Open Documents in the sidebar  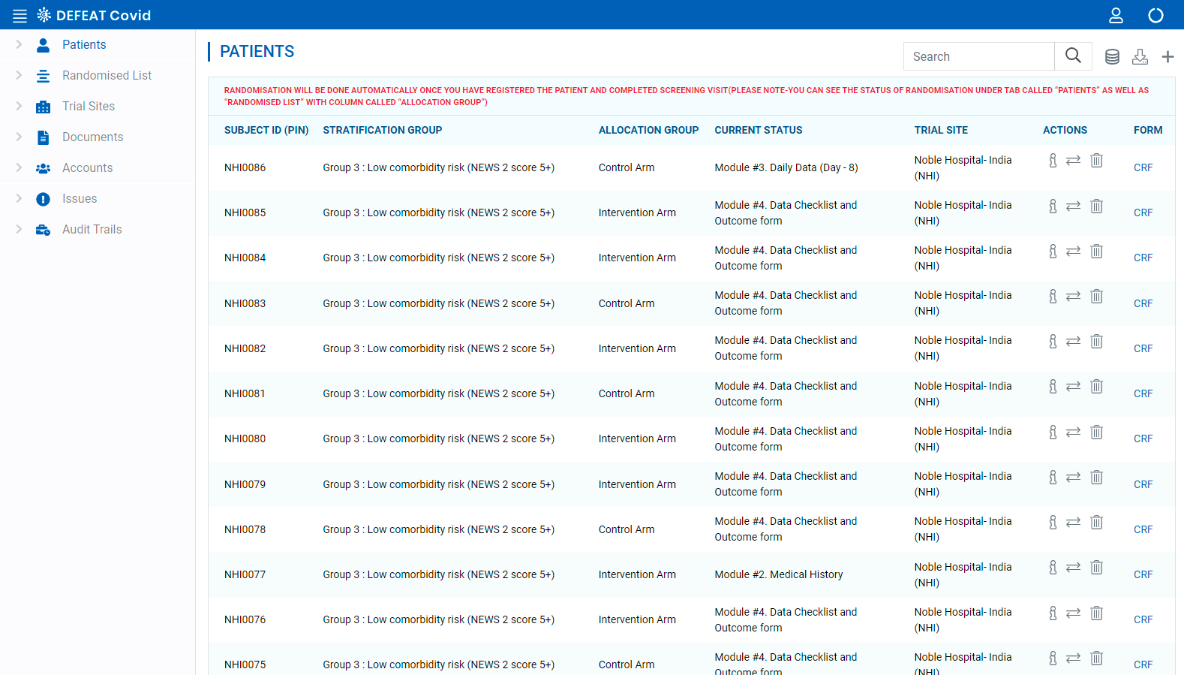coord(92,137)
